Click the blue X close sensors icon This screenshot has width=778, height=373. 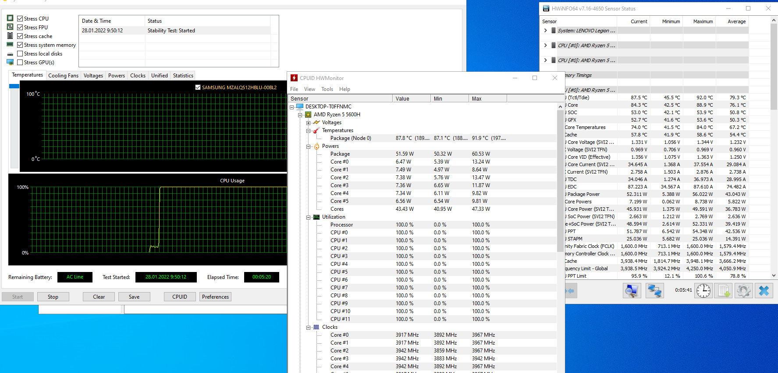pos(764,291)
